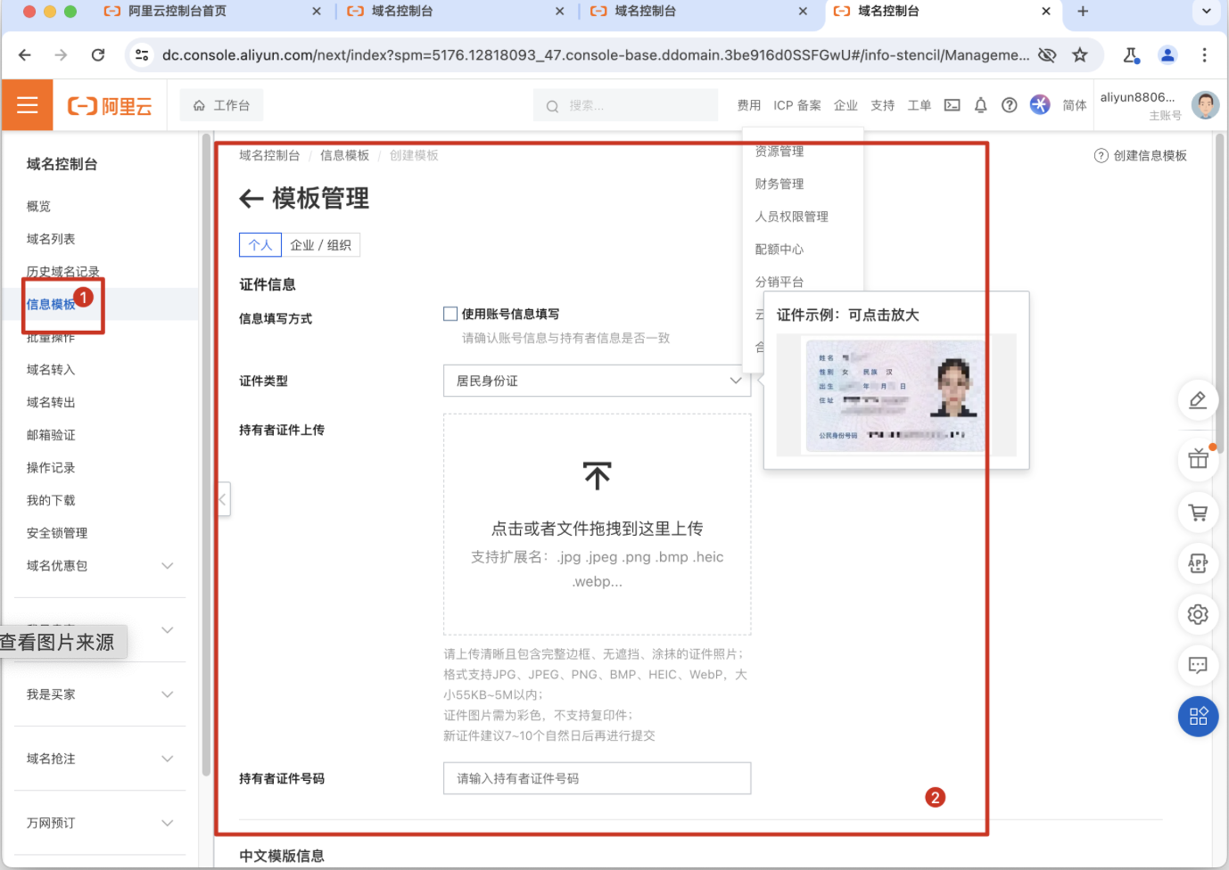Open the 证件类型 dropdown

(597, 381)
